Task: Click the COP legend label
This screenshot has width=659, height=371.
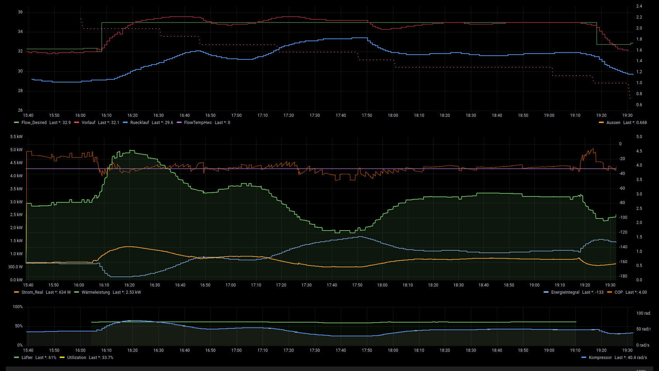Action: (618, 293)
